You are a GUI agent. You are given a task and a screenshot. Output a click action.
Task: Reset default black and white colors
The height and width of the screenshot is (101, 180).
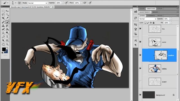pos(3,53)
